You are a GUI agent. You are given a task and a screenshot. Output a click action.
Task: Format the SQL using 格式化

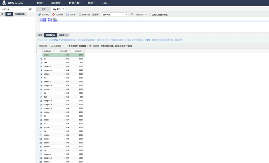coord(71,15)
